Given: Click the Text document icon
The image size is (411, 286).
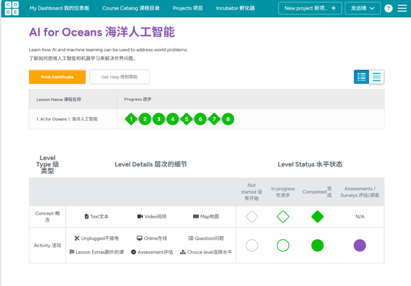Looking at the screenshot, I should tap(87, 216).
